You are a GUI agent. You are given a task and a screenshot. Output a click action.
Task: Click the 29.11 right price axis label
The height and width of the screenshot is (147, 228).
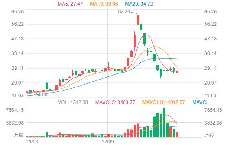[x=210, y=68]
